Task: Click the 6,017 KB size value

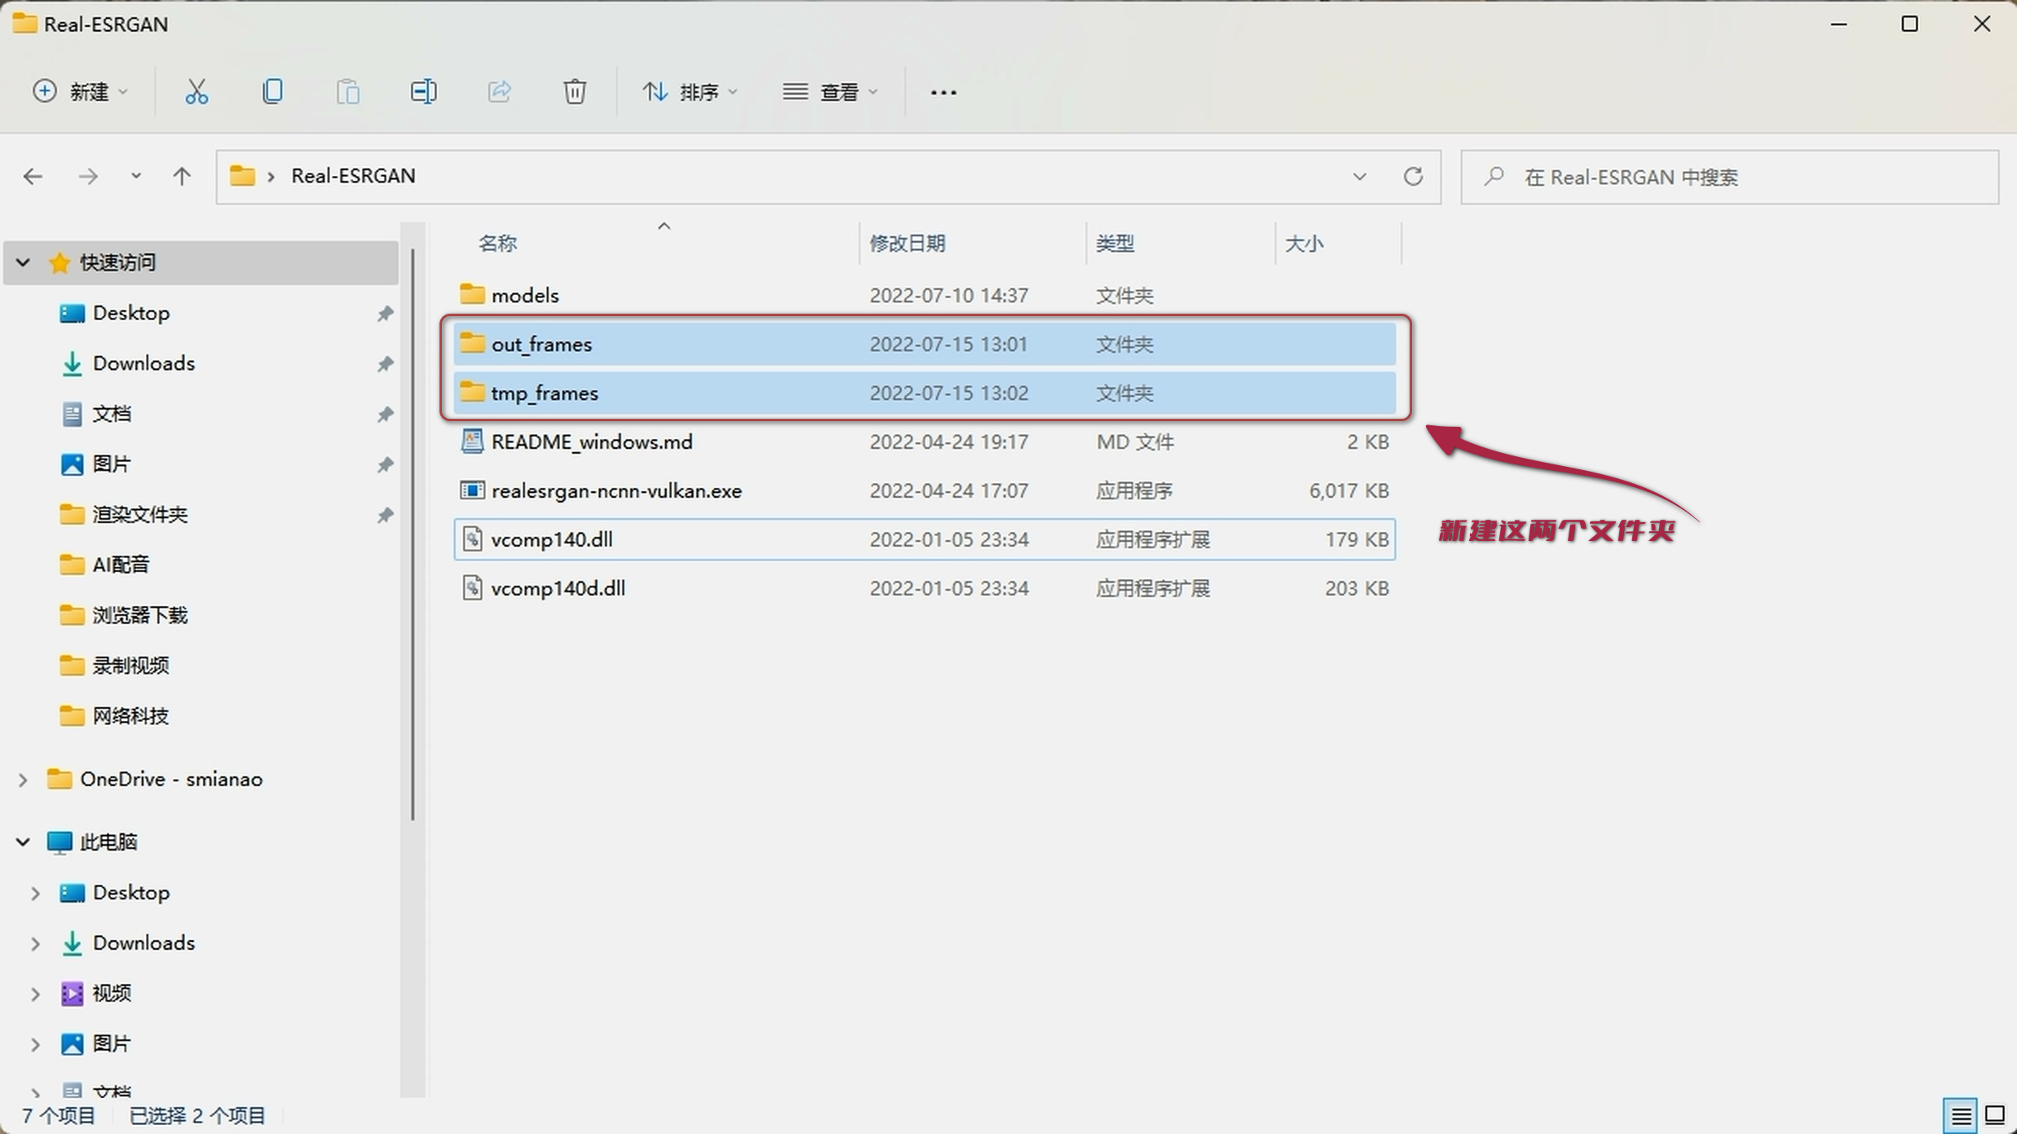Action: (x=1348, y=490)
